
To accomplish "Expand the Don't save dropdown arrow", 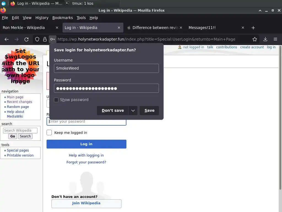I will point(133,110).
